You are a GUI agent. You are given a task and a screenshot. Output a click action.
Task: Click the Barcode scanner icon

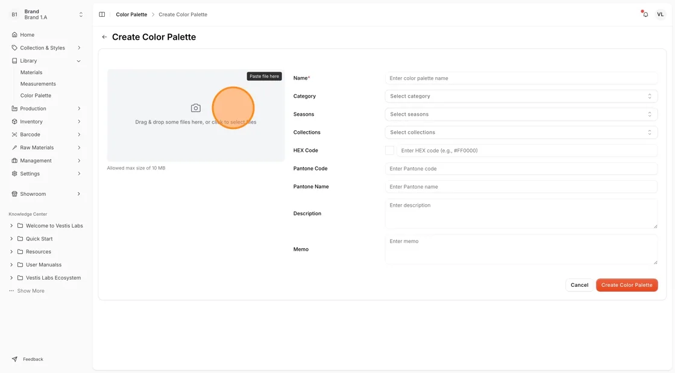point(14,134)
